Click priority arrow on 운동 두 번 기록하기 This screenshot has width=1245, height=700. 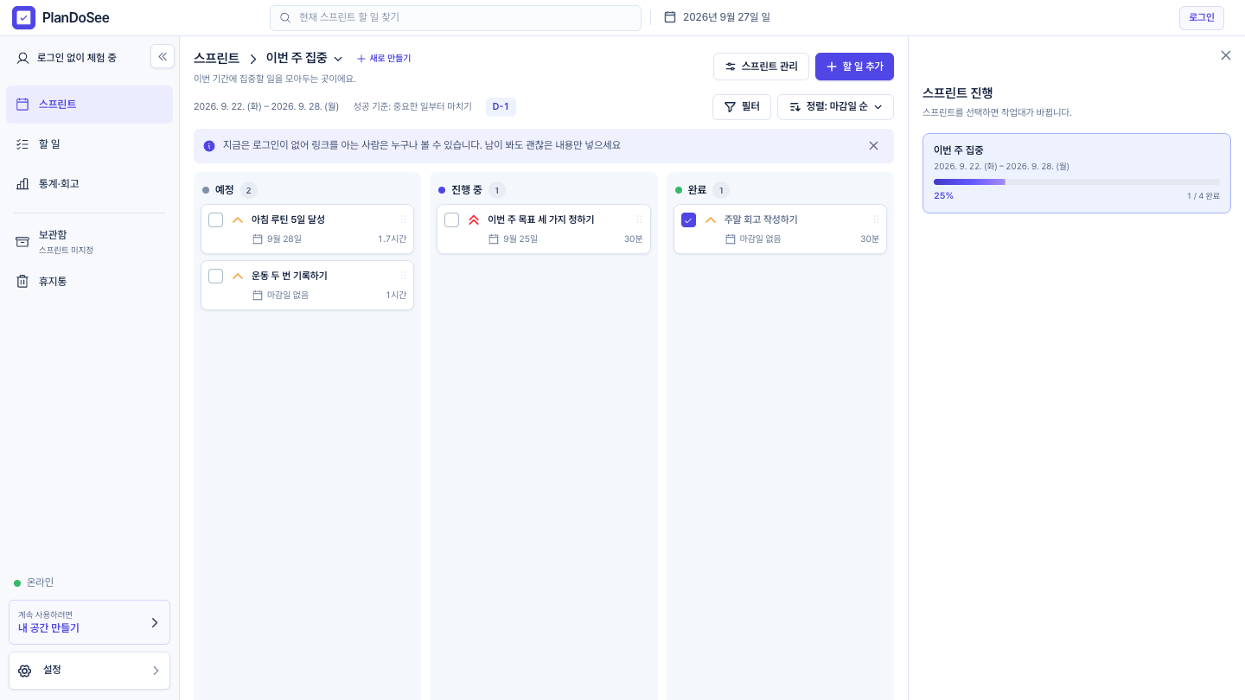238,276
